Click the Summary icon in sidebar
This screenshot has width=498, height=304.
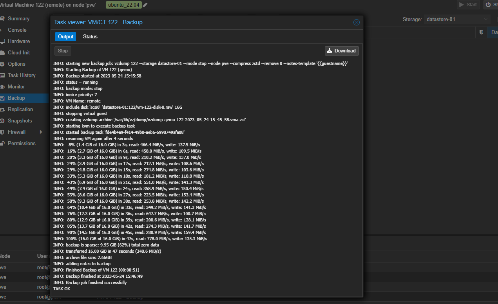(2, 19)
